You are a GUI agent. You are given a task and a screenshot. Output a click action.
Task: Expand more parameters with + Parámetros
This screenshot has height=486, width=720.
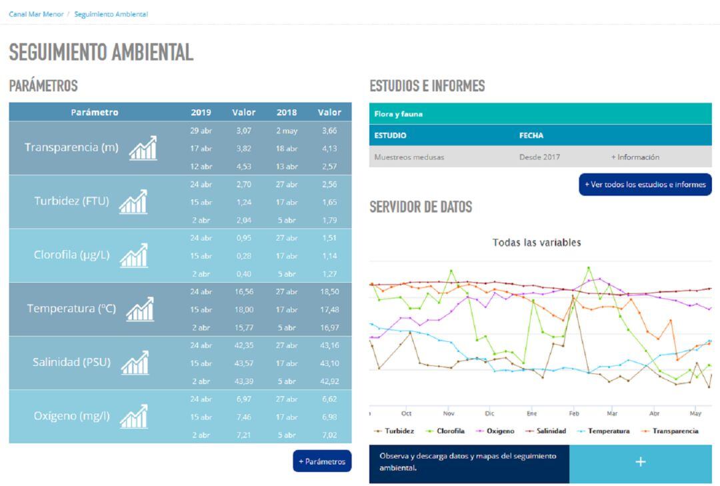click(x=322, y=461)
